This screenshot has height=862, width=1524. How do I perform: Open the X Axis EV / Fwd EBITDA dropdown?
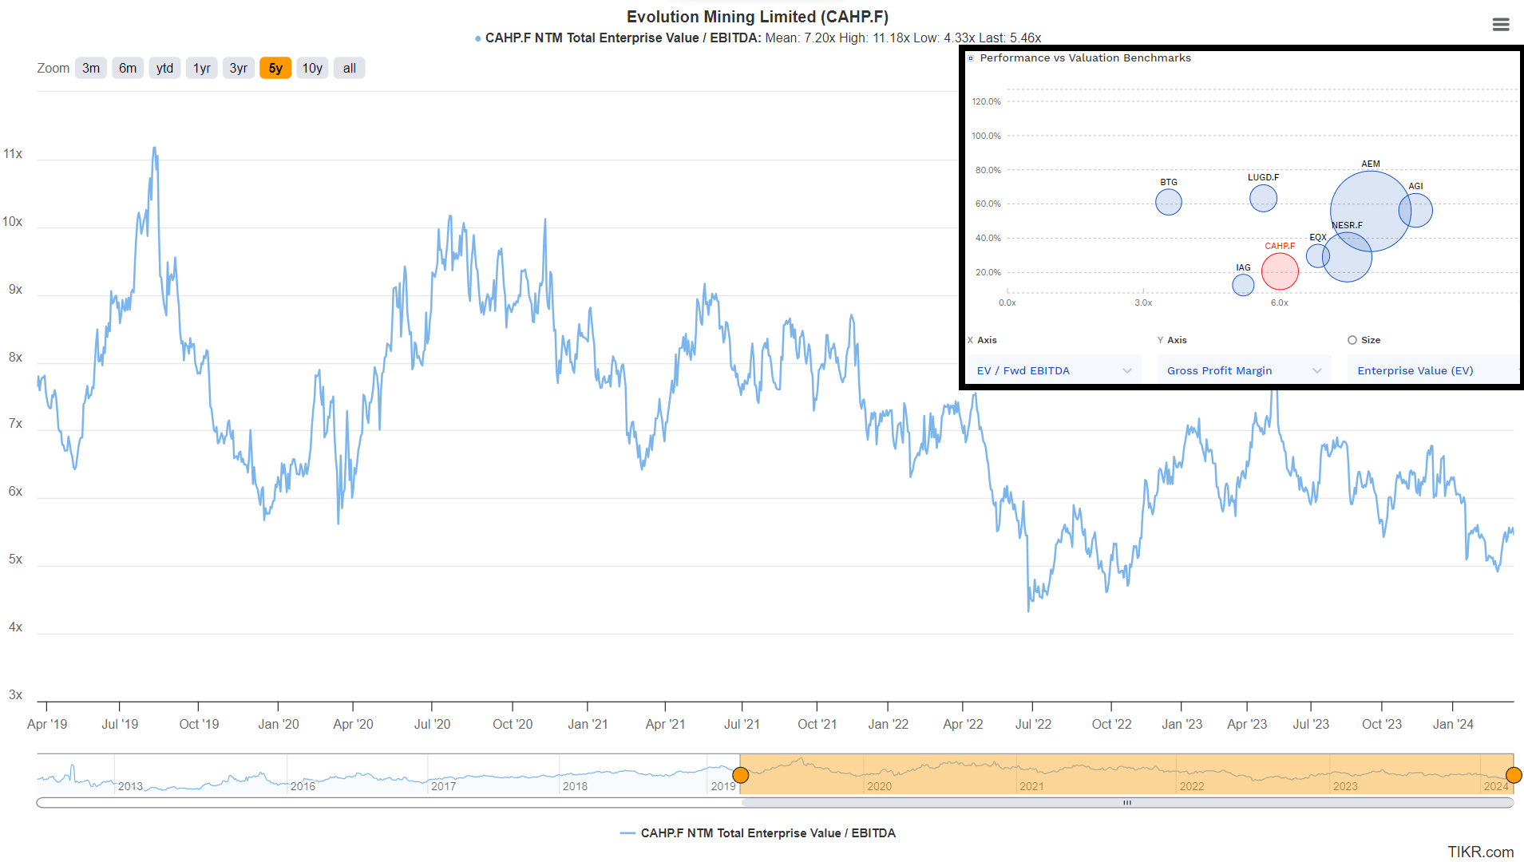click(x=1054, y=370)
